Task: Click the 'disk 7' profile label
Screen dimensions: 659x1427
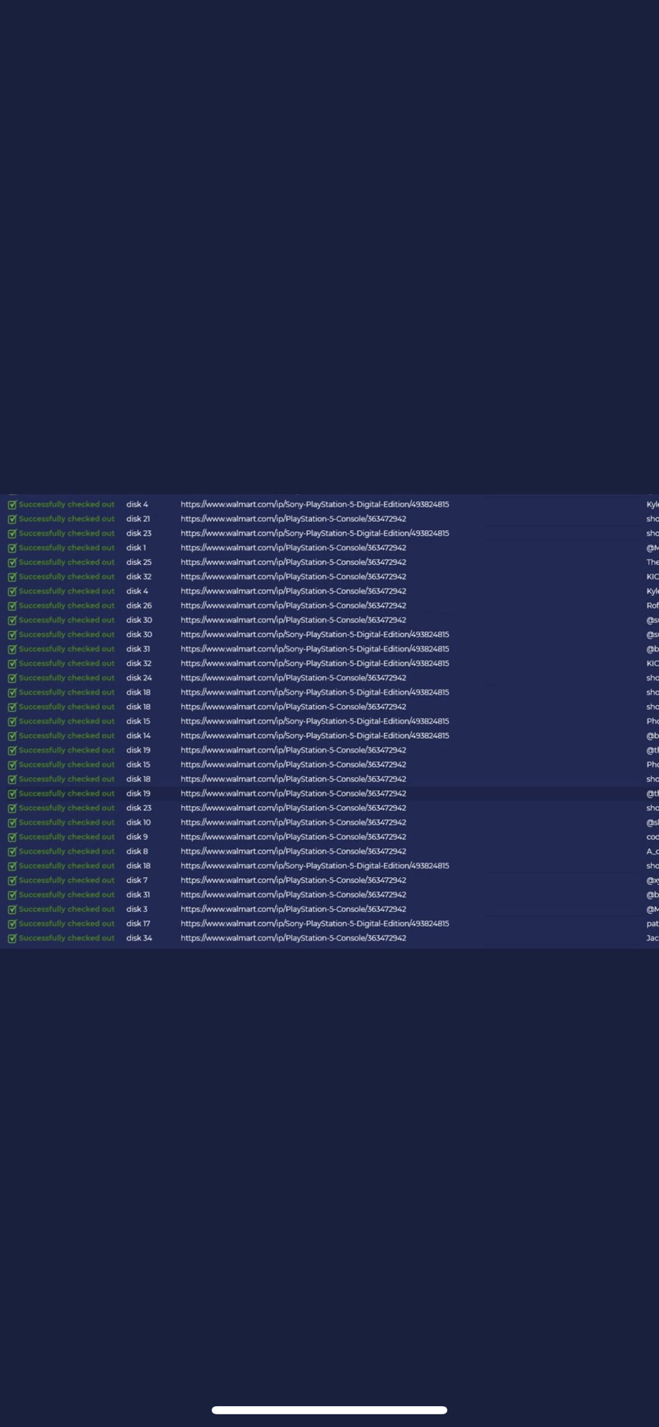Action: pos(137,881)
